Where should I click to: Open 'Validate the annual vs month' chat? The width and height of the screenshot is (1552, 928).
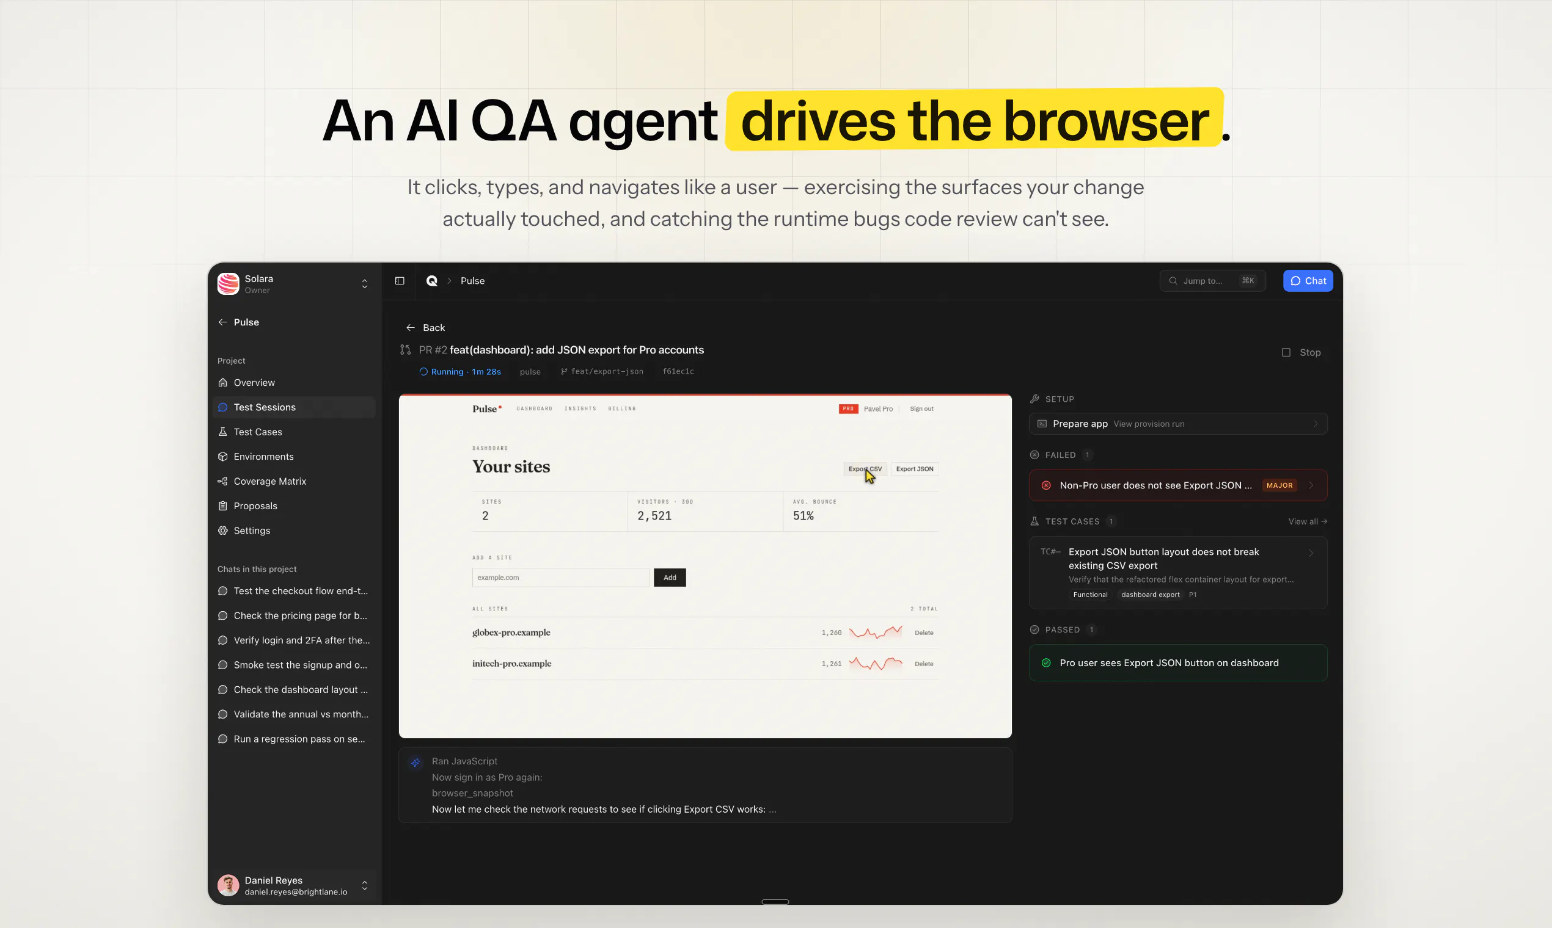point(294,714)
